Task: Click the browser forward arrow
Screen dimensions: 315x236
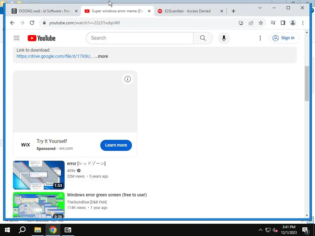Action: [x=22, y=23]
